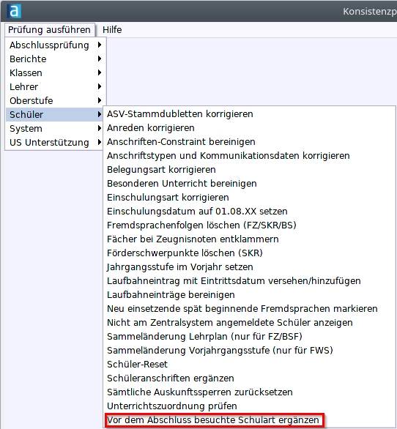Select Anschriftstypen und Kommunikationsdaten korrigieren
The width and height of the screenshot is (397, 429).
point(249,155)
